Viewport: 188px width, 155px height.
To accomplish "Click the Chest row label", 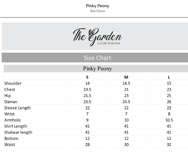I will tap(10, 89).
